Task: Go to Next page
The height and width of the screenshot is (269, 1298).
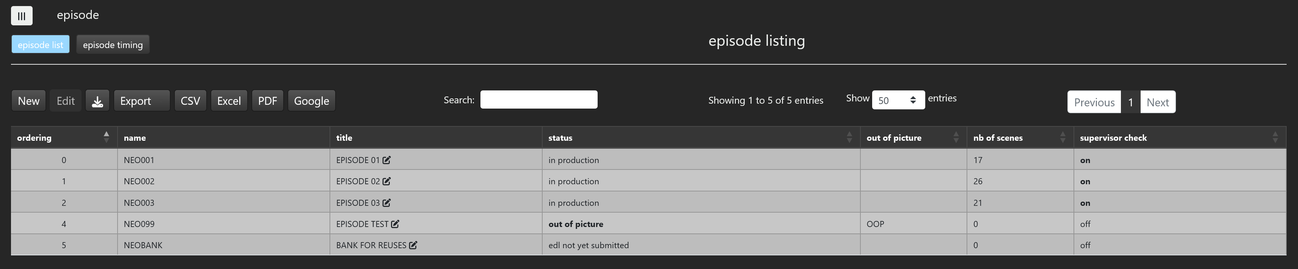Action: tap(1157, 102)
